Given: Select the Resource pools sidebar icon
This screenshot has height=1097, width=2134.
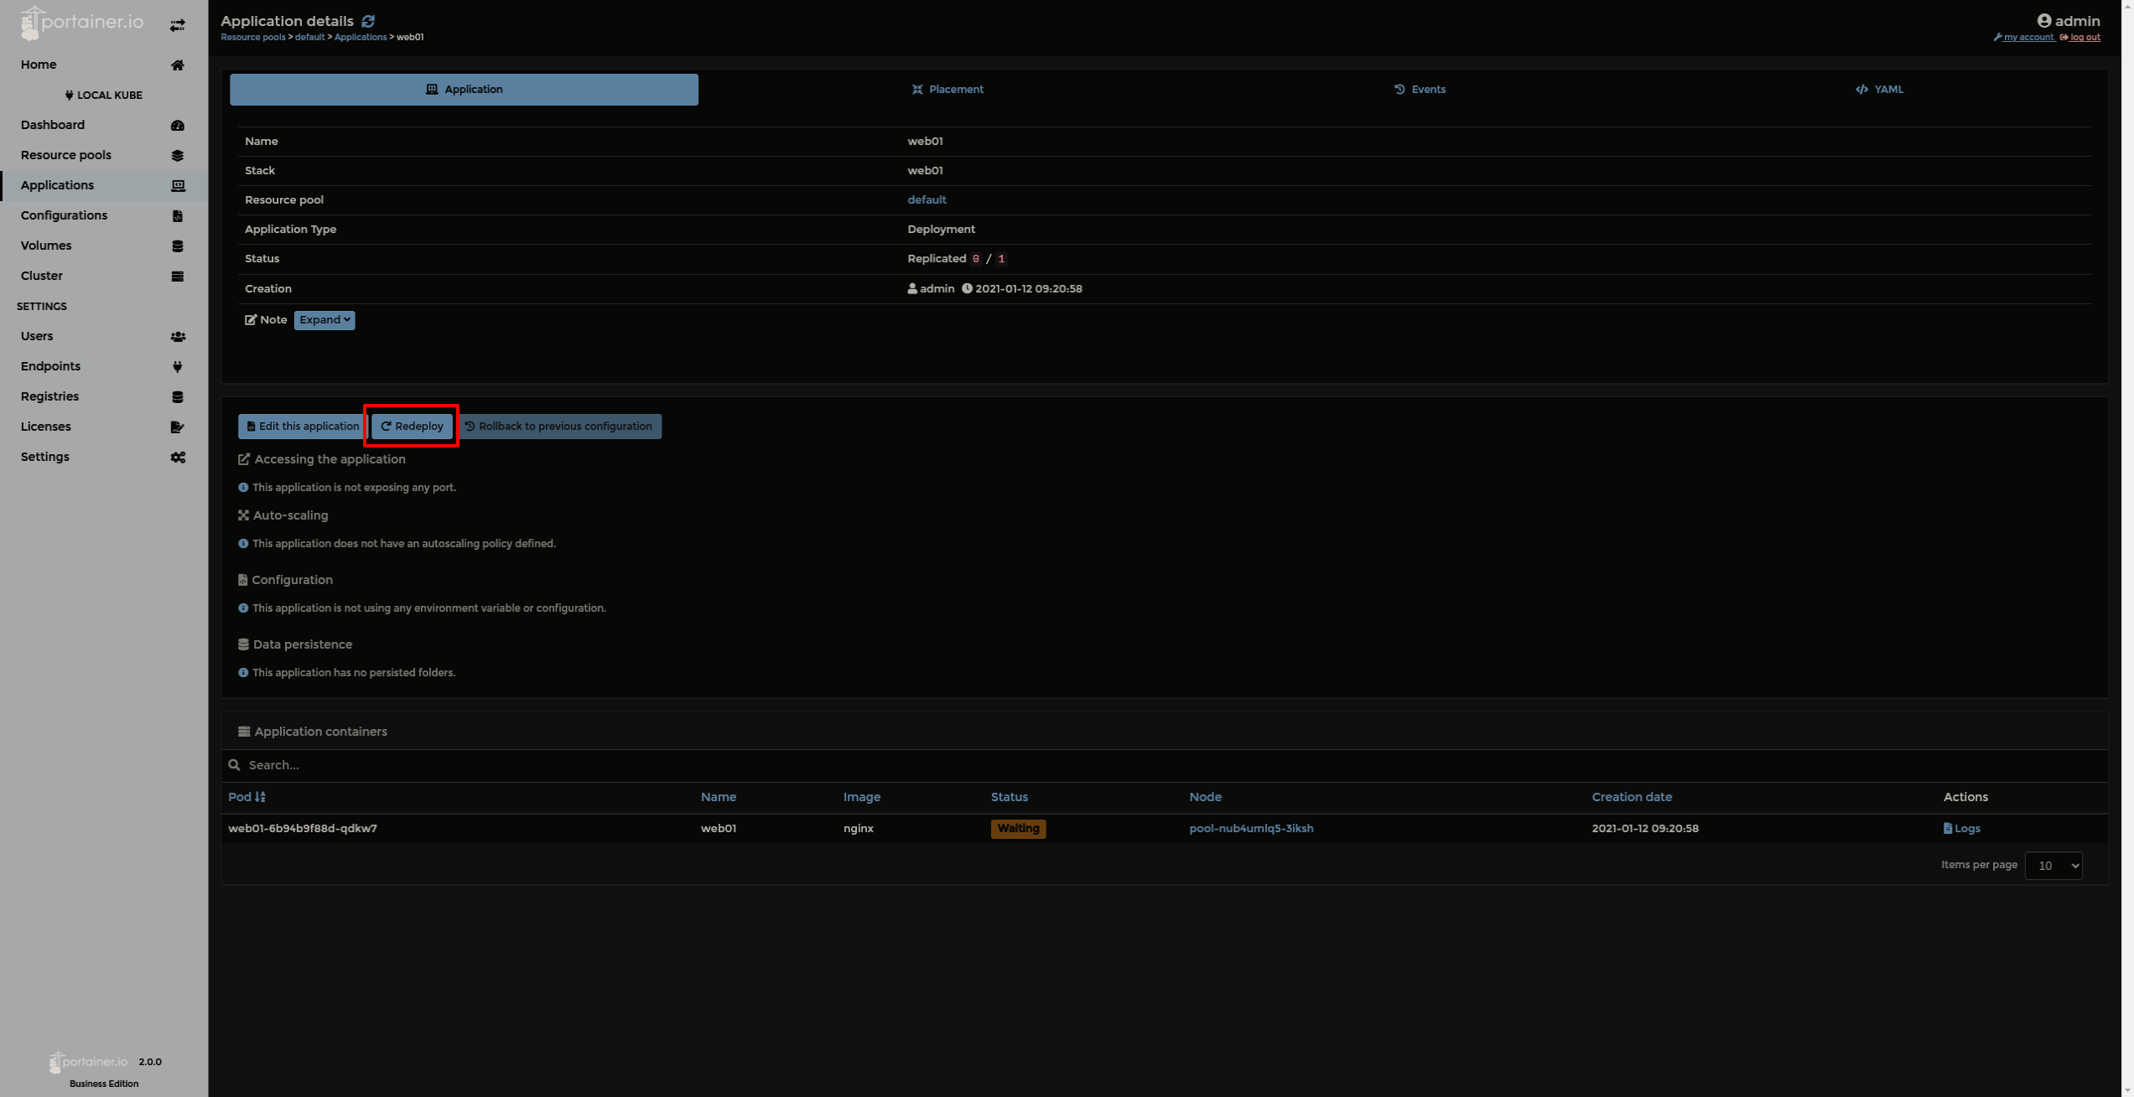Looking at the screenshot, I should coord(178,155).
